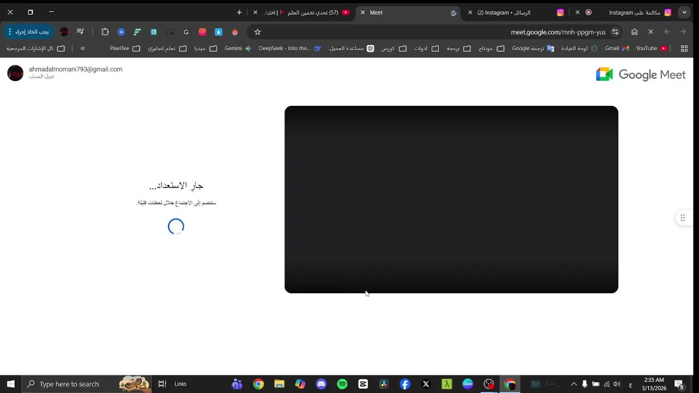The width and height of the screenshot is (699, 393).
Task: Close the Instagram messages tab
Action: tap(470, 12)
